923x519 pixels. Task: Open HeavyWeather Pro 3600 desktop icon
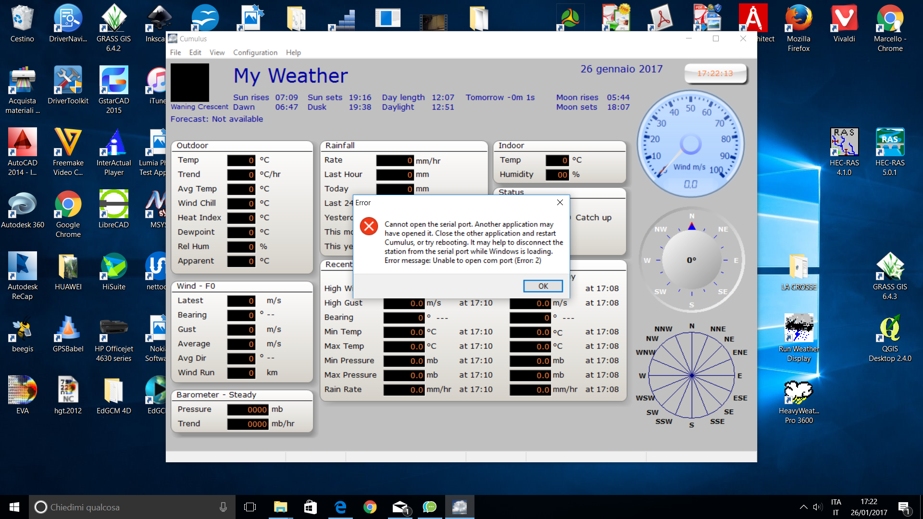798,392
